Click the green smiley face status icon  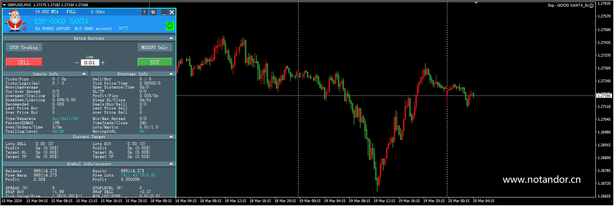(x=170, y=26)
